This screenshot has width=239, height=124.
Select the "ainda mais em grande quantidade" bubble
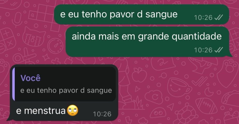[147, 42]
